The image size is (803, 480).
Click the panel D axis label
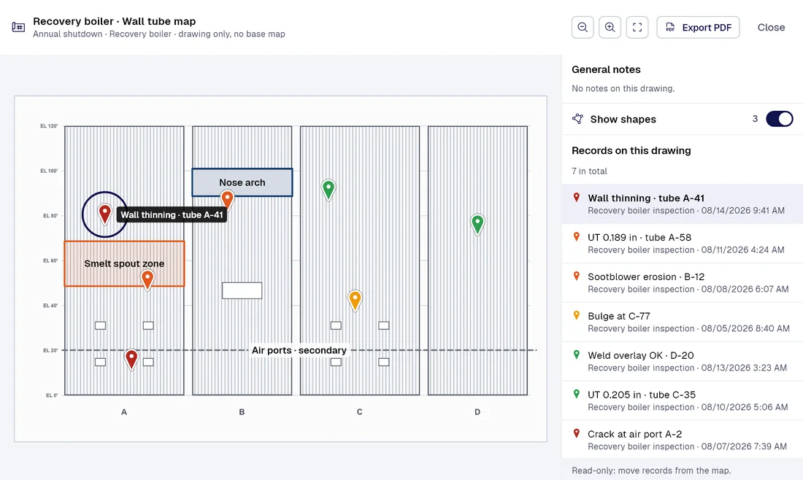[x=477, y=412]
